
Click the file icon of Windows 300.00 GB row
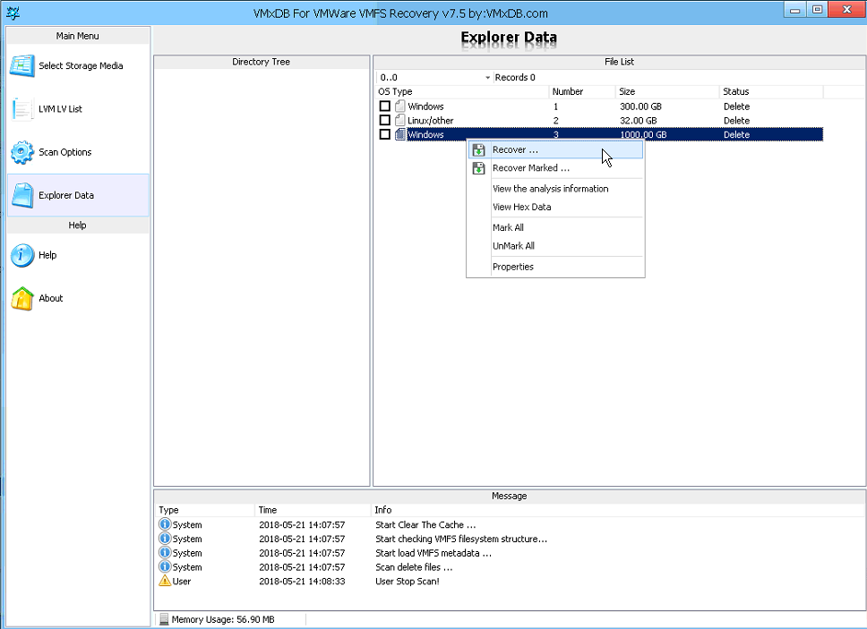point(400,106)
